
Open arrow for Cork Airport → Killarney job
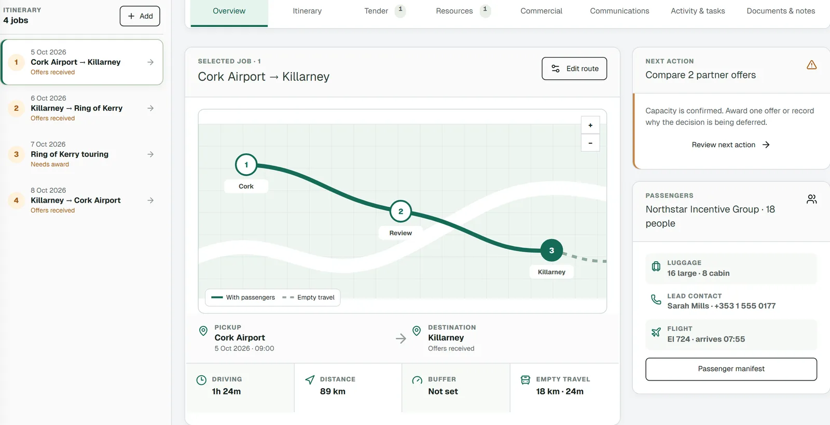pos(150,62)
